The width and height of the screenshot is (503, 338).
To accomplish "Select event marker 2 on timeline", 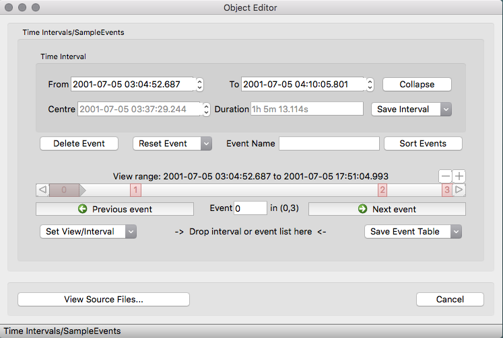I will coord(382,190).
